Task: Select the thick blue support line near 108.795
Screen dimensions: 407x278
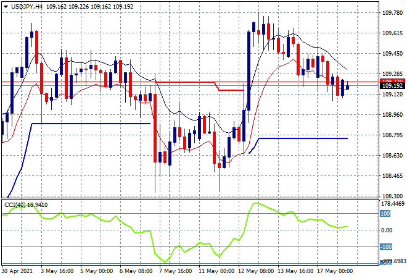Action: [303, 138]
